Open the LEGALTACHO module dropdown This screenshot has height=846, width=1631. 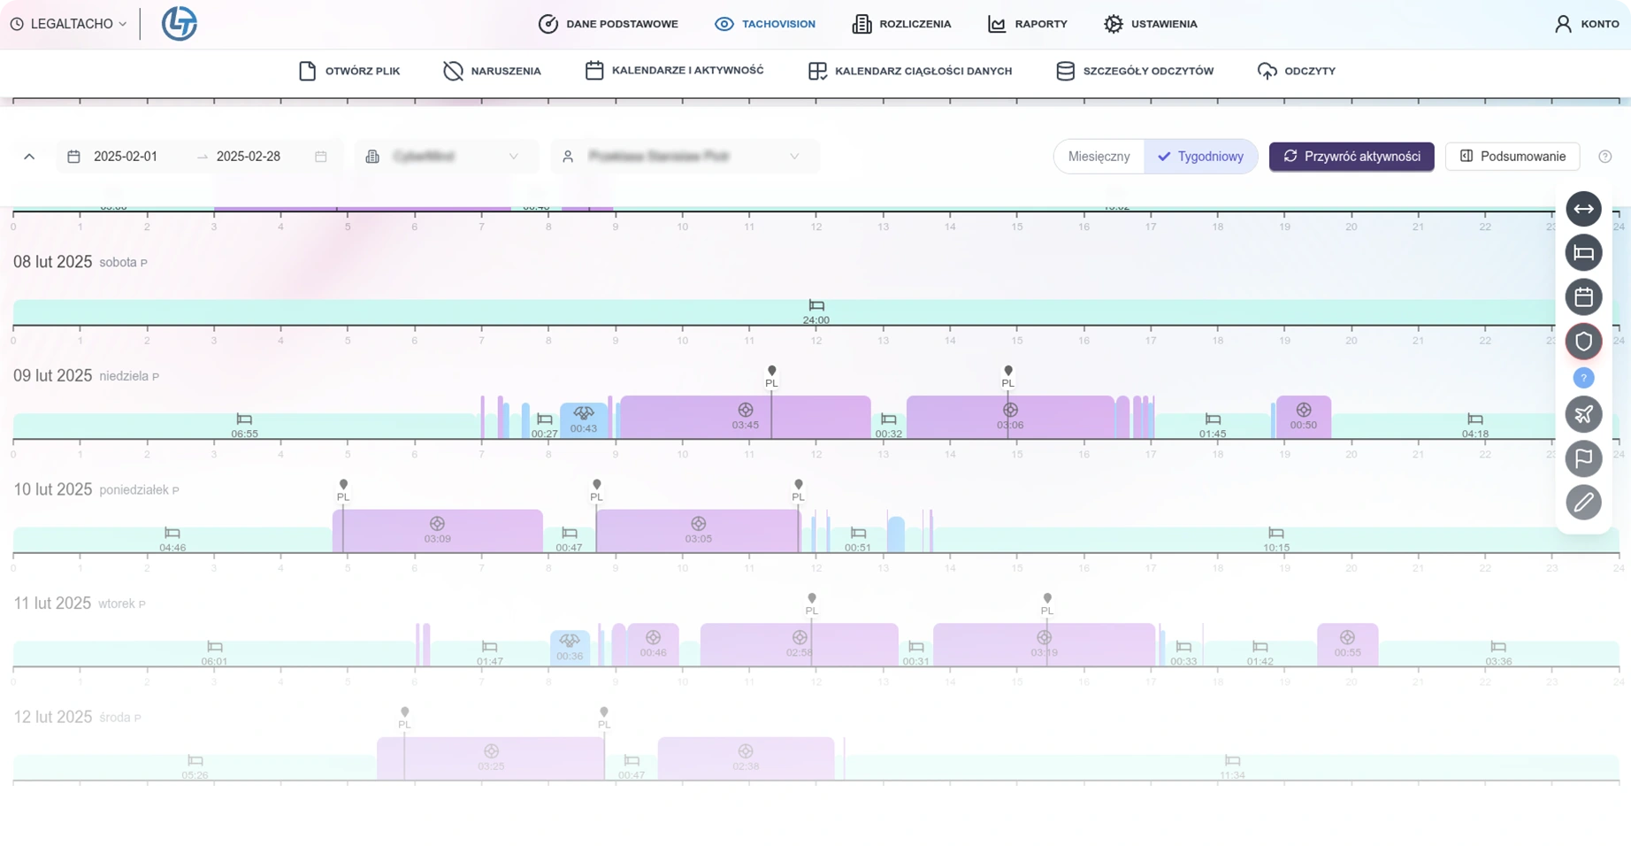[69, 24]
